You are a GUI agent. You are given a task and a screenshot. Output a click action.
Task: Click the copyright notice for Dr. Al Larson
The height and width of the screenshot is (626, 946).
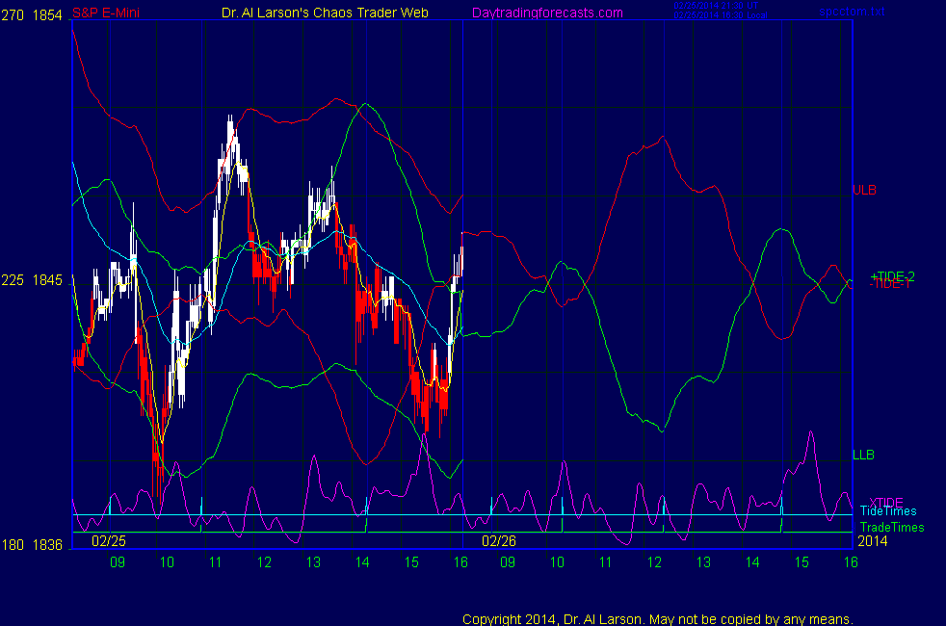(658, 619)
